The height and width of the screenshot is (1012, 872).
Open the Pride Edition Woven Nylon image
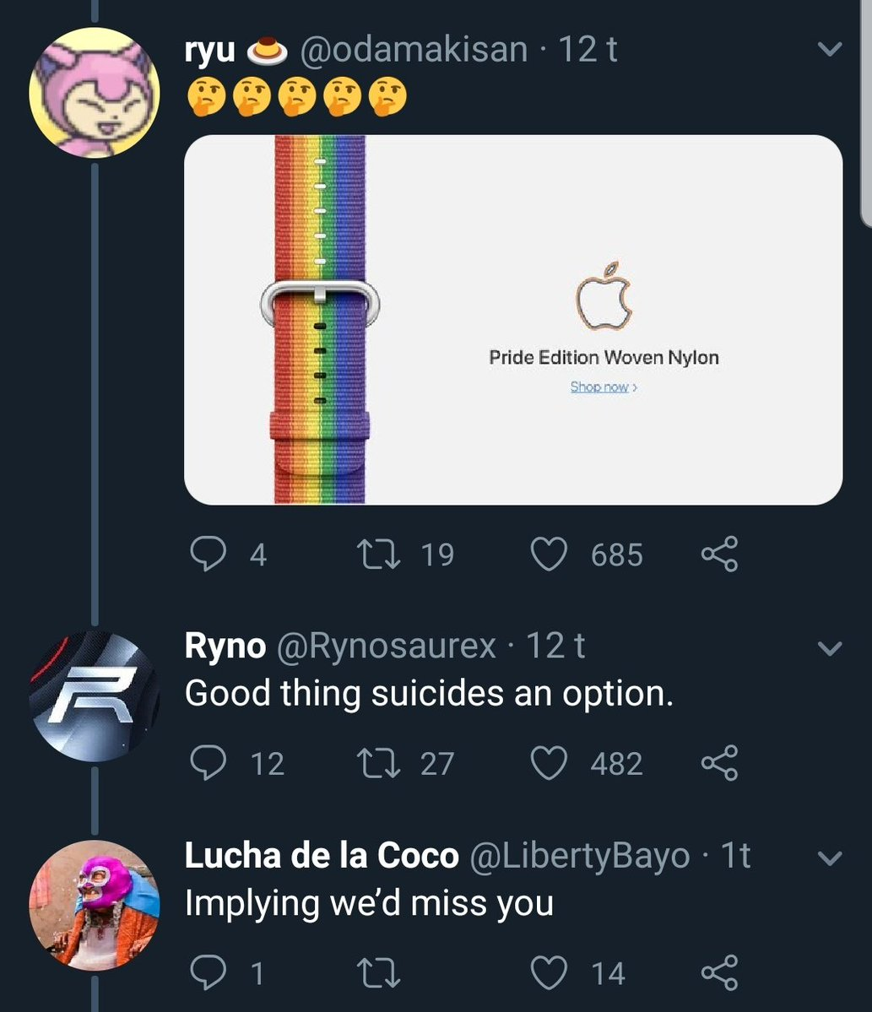pos(513,320)
